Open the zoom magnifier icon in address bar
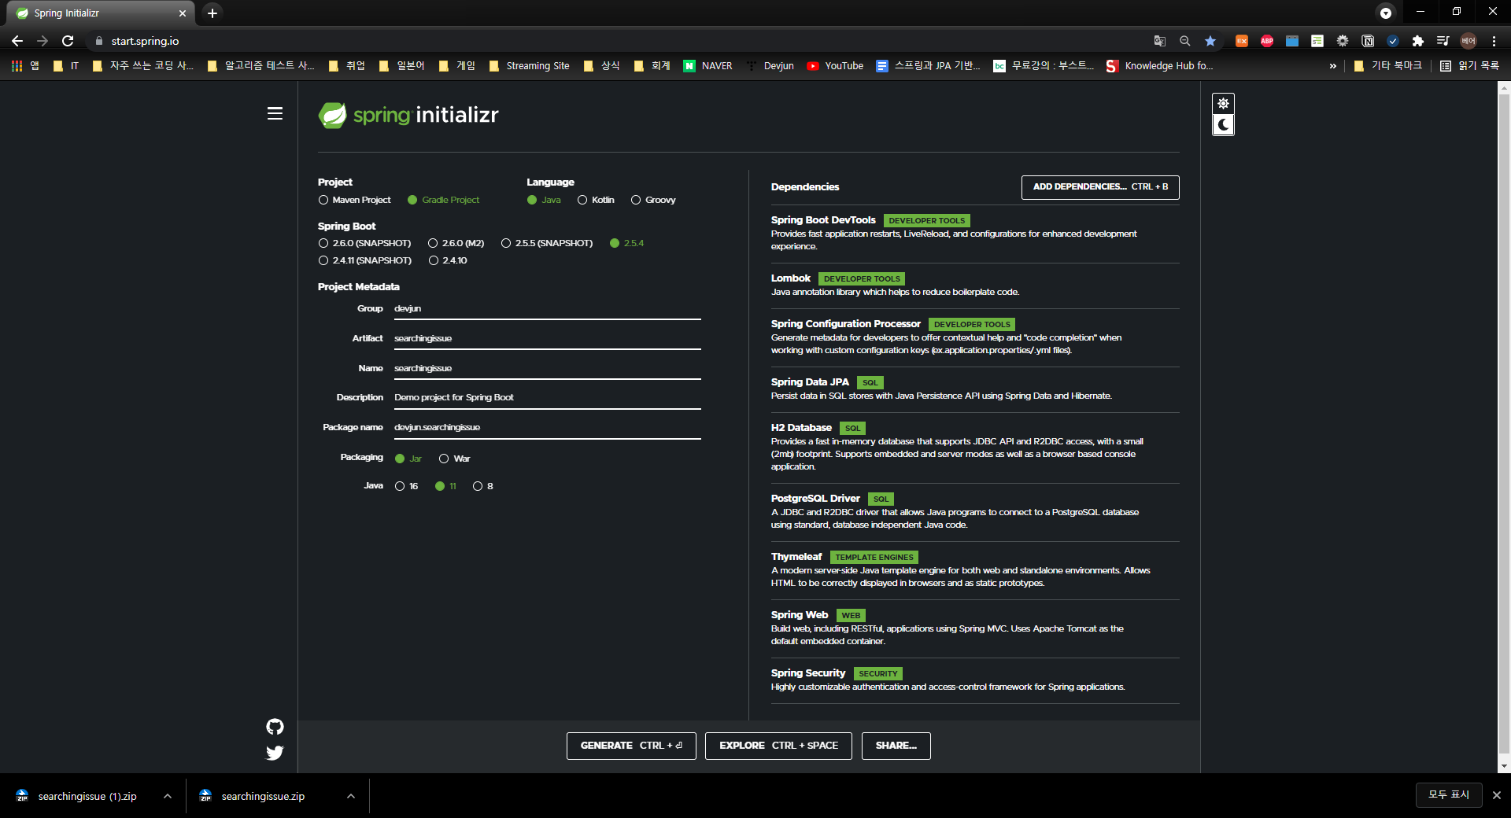Viewport: 1511px width, 818px height. tap(1184, 41)
